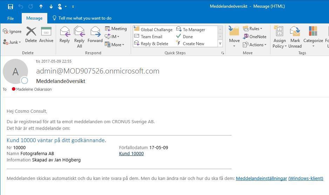
Task: Go to next item with down arrow
Action: coord(51,7)
